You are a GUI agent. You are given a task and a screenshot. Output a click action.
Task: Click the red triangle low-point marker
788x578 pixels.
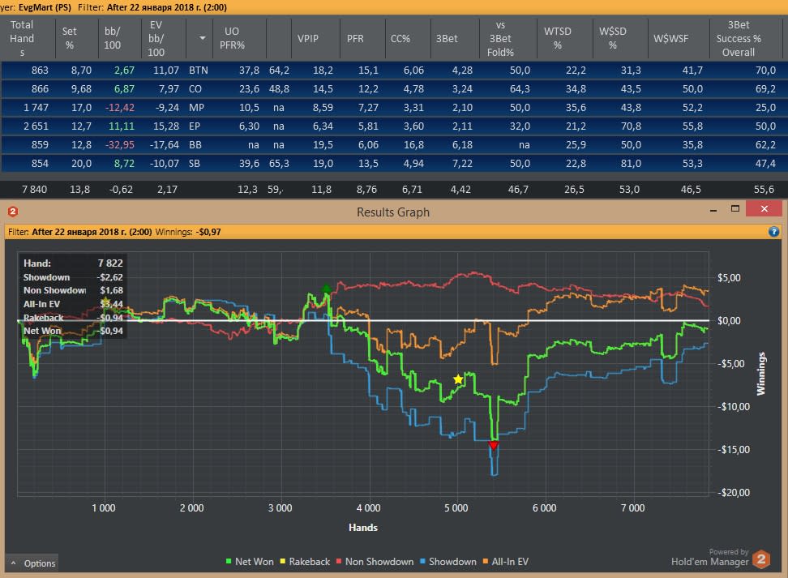click(x=494, y=445)
